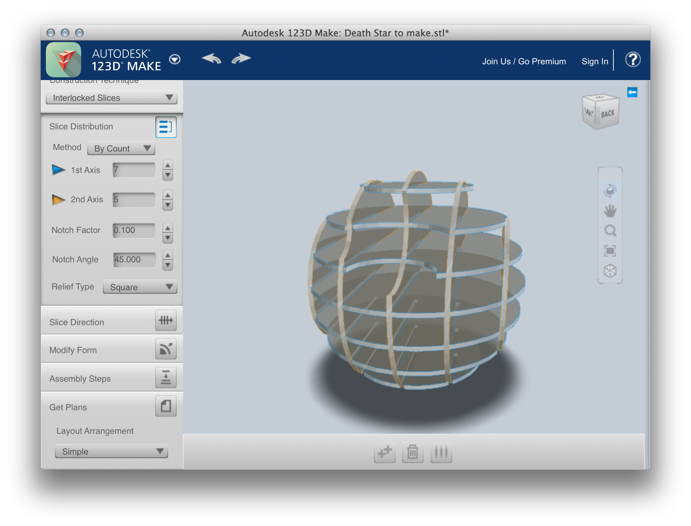The image size is (691, 526).
Task: Open the Square relief type dropdown
Action: [x=140, y=287]
